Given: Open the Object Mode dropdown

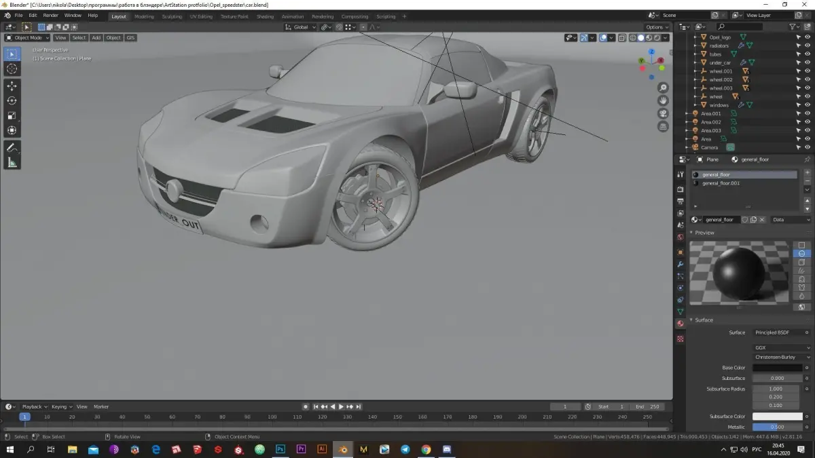Looking at the screenshot, I should [27, 38].
